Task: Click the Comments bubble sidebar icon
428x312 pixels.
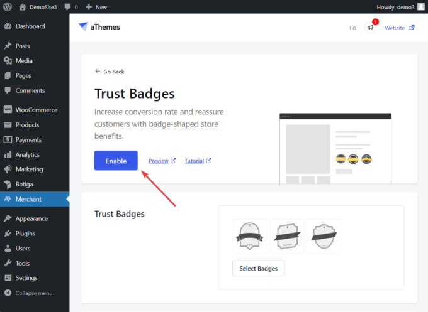Action: (8, 90)
